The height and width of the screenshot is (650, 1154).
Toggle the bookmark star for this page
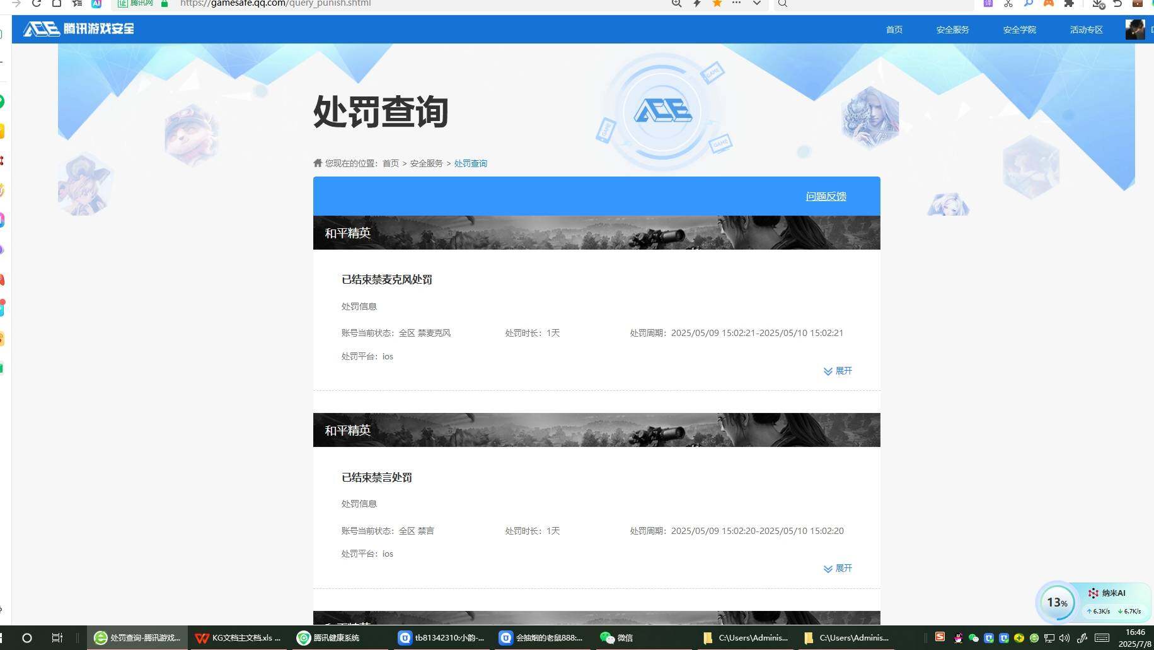[x=717, y=4]
